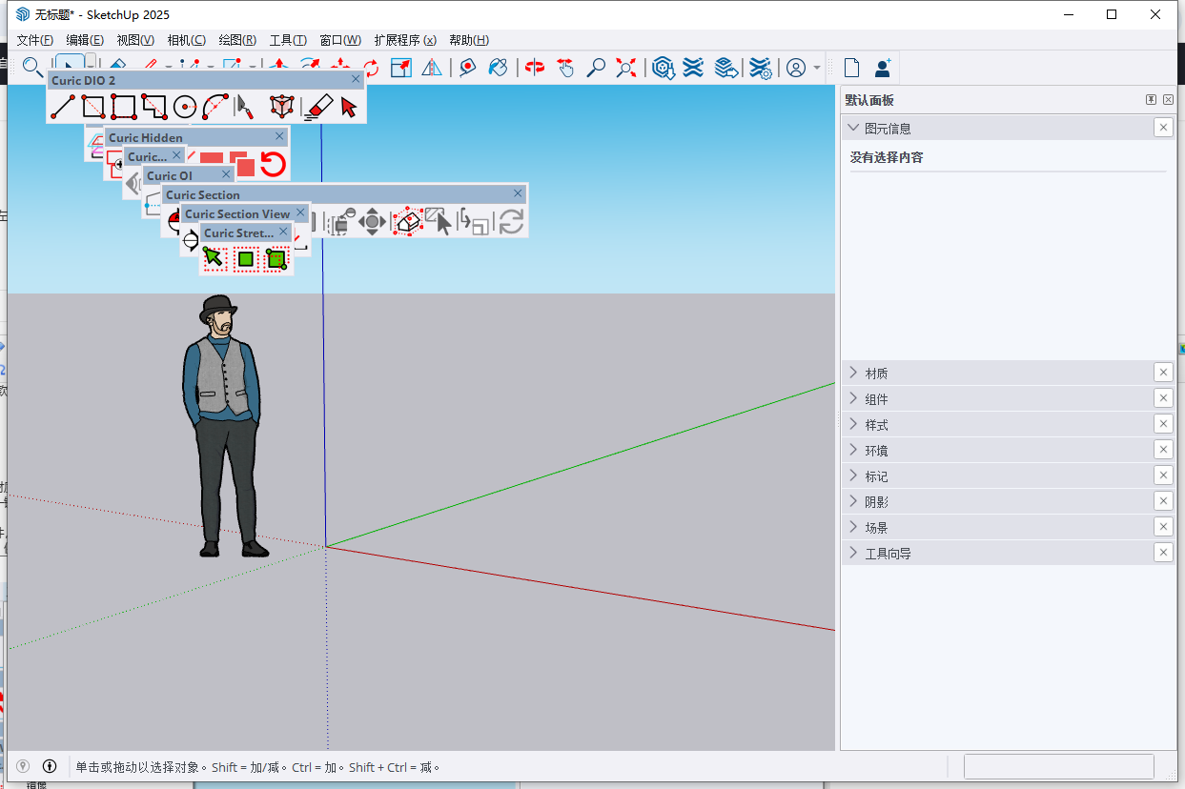The image size is (1185, 789).
Task: Click Send to LayOut icon
Action: [726, 68]
